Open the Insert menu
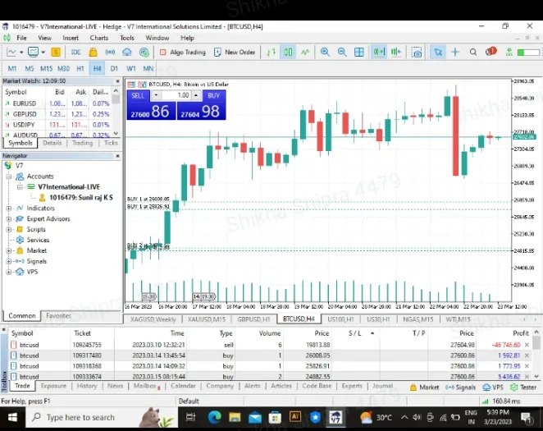This screenshot has height=431, width=543. [x=71, y=38]
